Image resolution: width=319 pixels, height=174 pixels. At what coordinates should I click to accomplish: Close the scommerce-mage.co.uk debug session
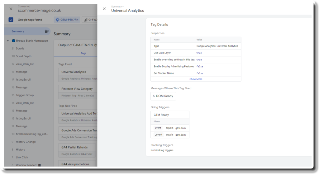pos(11,9)
